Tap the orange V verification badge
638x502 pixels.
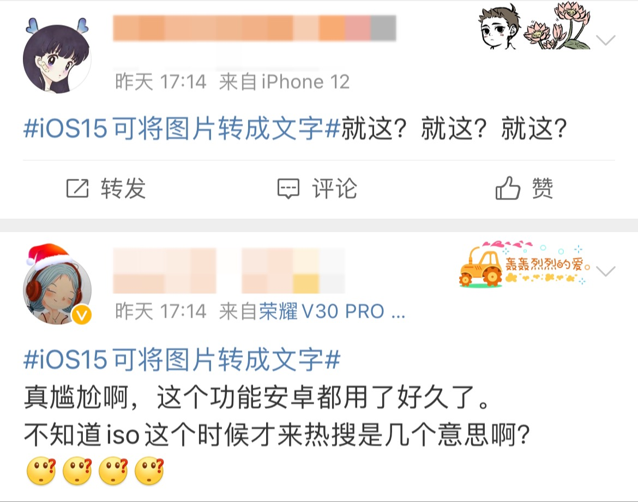point(82,315)
